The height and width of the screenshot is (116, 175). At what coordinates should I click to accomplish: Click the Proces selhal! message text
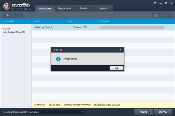click(x=70, y=59)
